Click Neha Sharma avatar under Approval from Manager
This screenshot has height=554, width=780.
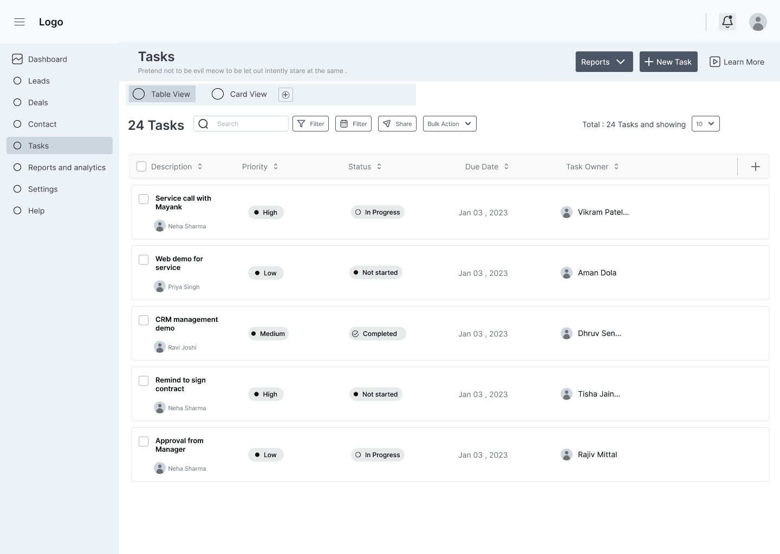[160, 468]
